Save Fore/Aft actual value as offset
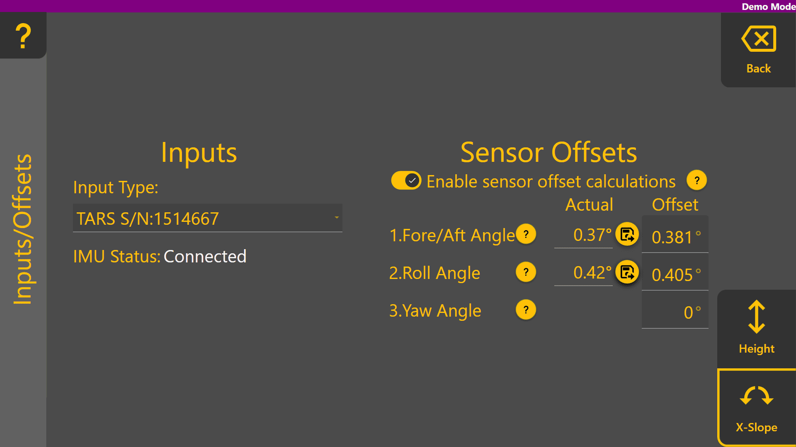Image resolution: width=796 pixels, height=447 pixels. [x=627, y=234]
